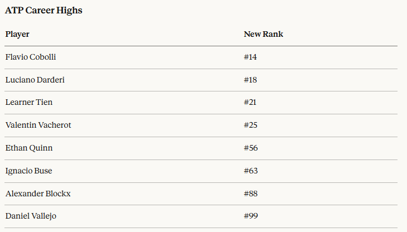Click rank #14 in first row
This screenshot has width=407, height=232.
[251, 57]
